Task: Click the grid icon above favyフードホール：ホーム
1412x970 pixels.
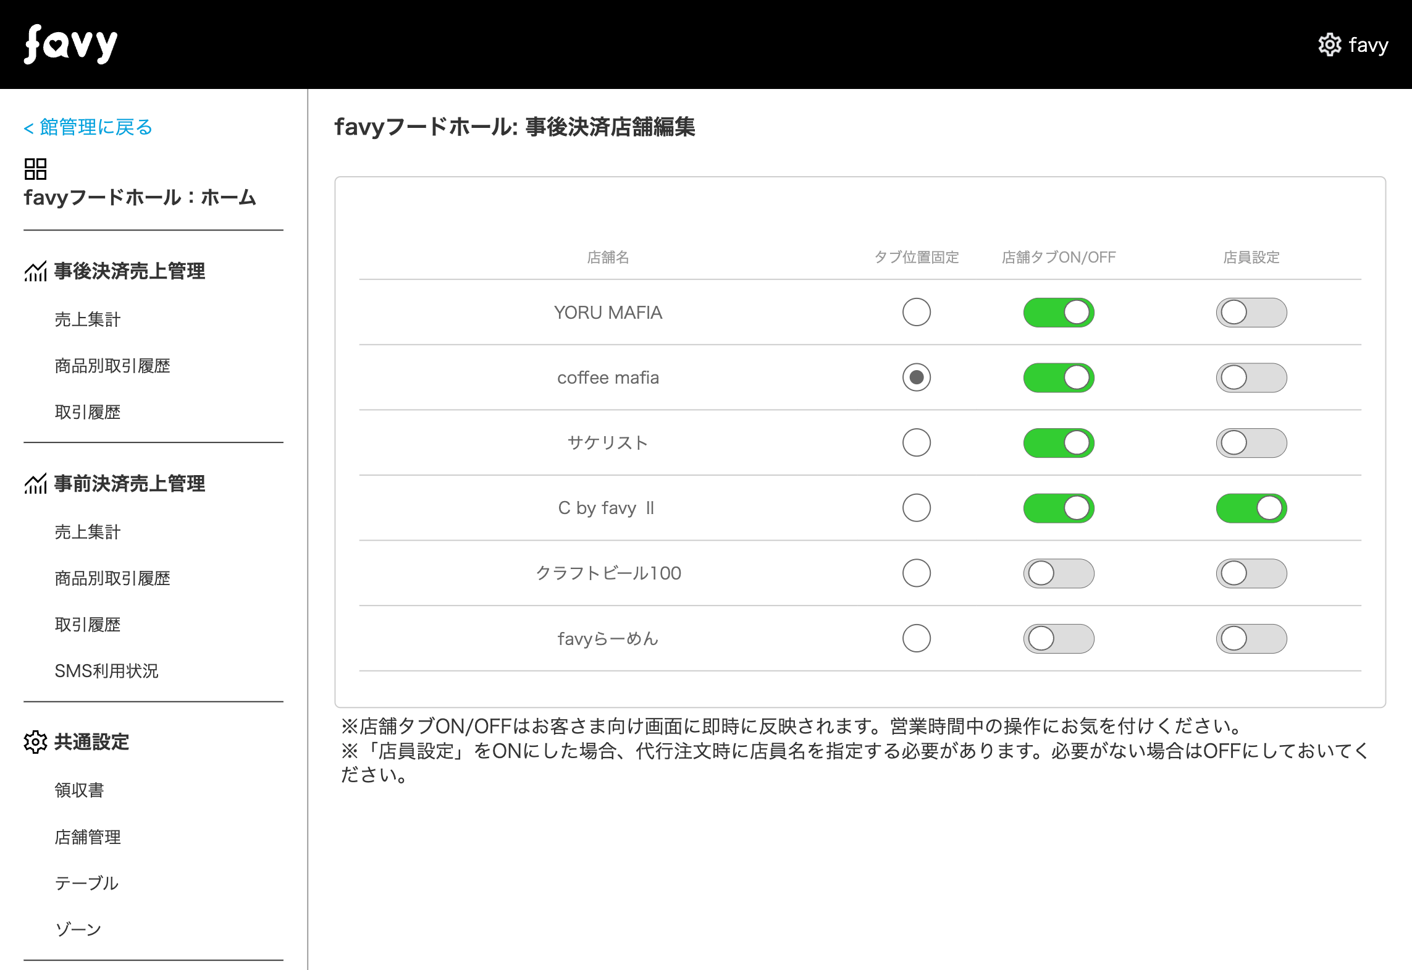Action: click(x=35, y=169)
